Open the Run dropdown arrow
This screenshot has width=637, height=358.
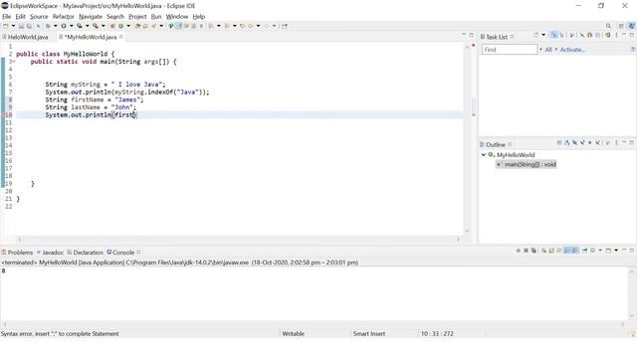(71, 26)
